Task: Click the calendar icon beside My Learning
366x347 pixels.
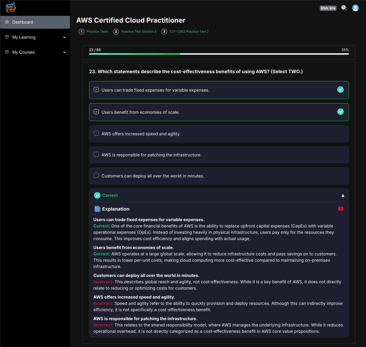Action: 7,37
